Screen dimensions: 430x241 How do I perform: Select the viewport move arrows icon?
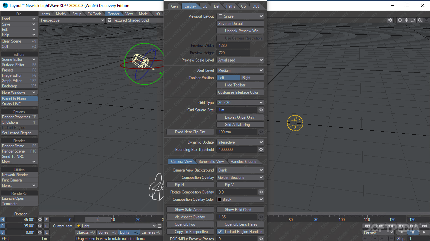407,20
